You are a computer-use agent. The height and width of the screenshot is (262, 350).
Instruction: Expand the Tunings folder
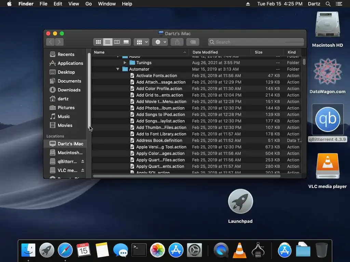125,63
